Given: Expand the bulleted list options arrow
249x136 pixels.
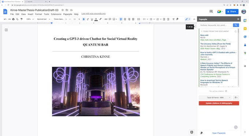Looking at the screenshot, I should [x=154, y=19].
